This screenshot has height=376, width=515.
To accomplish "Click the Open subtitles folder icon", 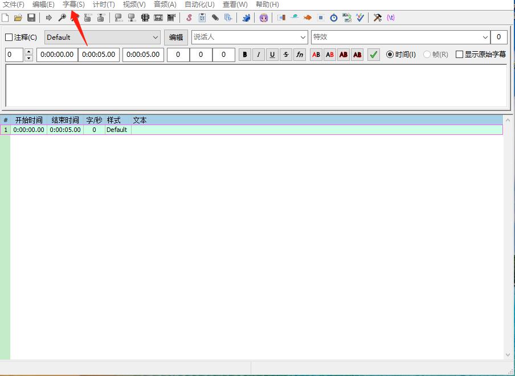I will pyautogui.click(x=18, y=18).
